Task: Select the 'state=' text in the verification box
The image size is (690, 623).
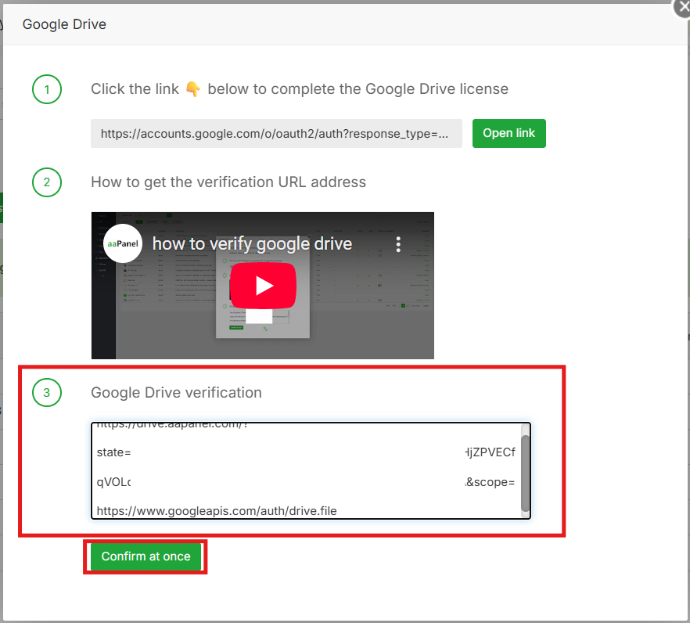Action: (114, 452)
